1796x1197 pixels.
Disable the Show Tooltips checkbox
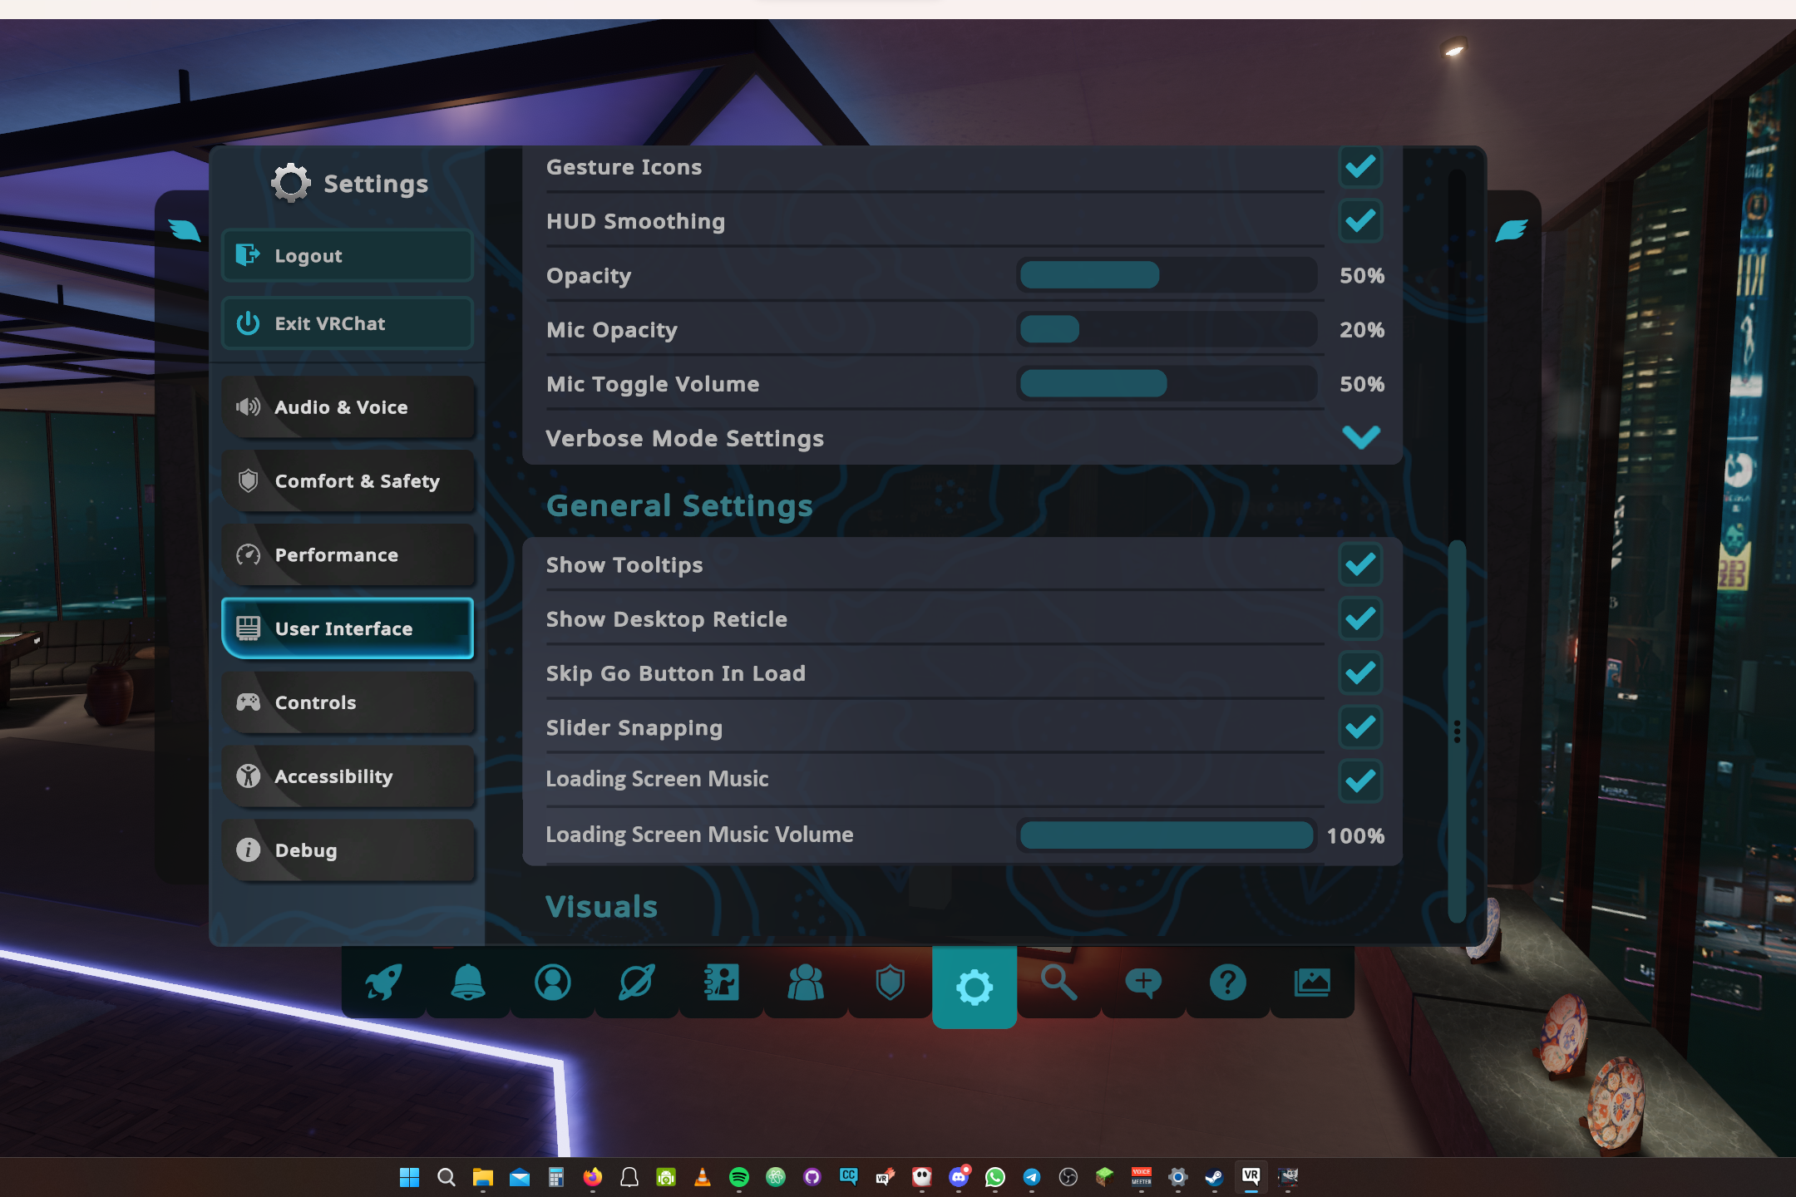(x=1360, y=565)
